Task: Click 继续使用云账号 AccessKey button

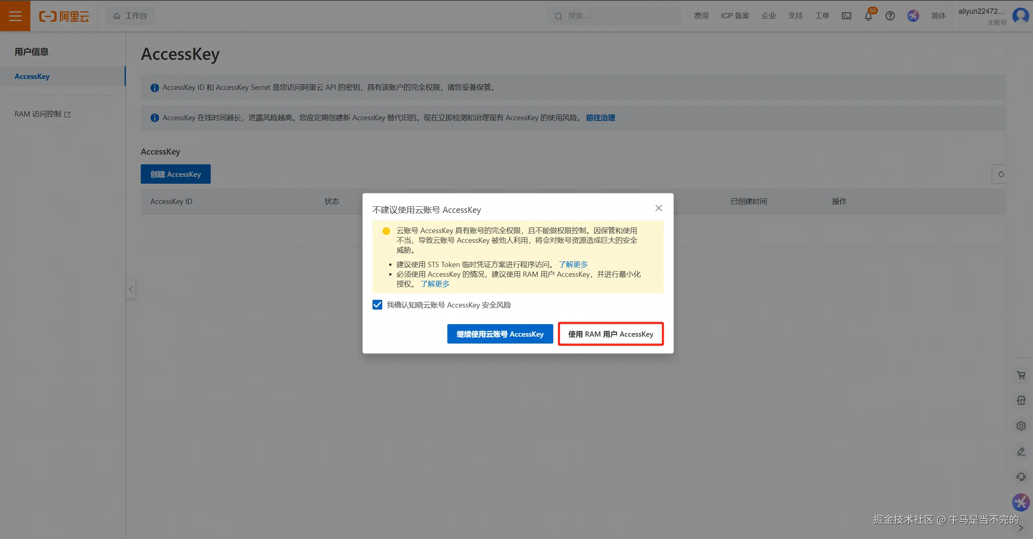Action: (500, 334)
